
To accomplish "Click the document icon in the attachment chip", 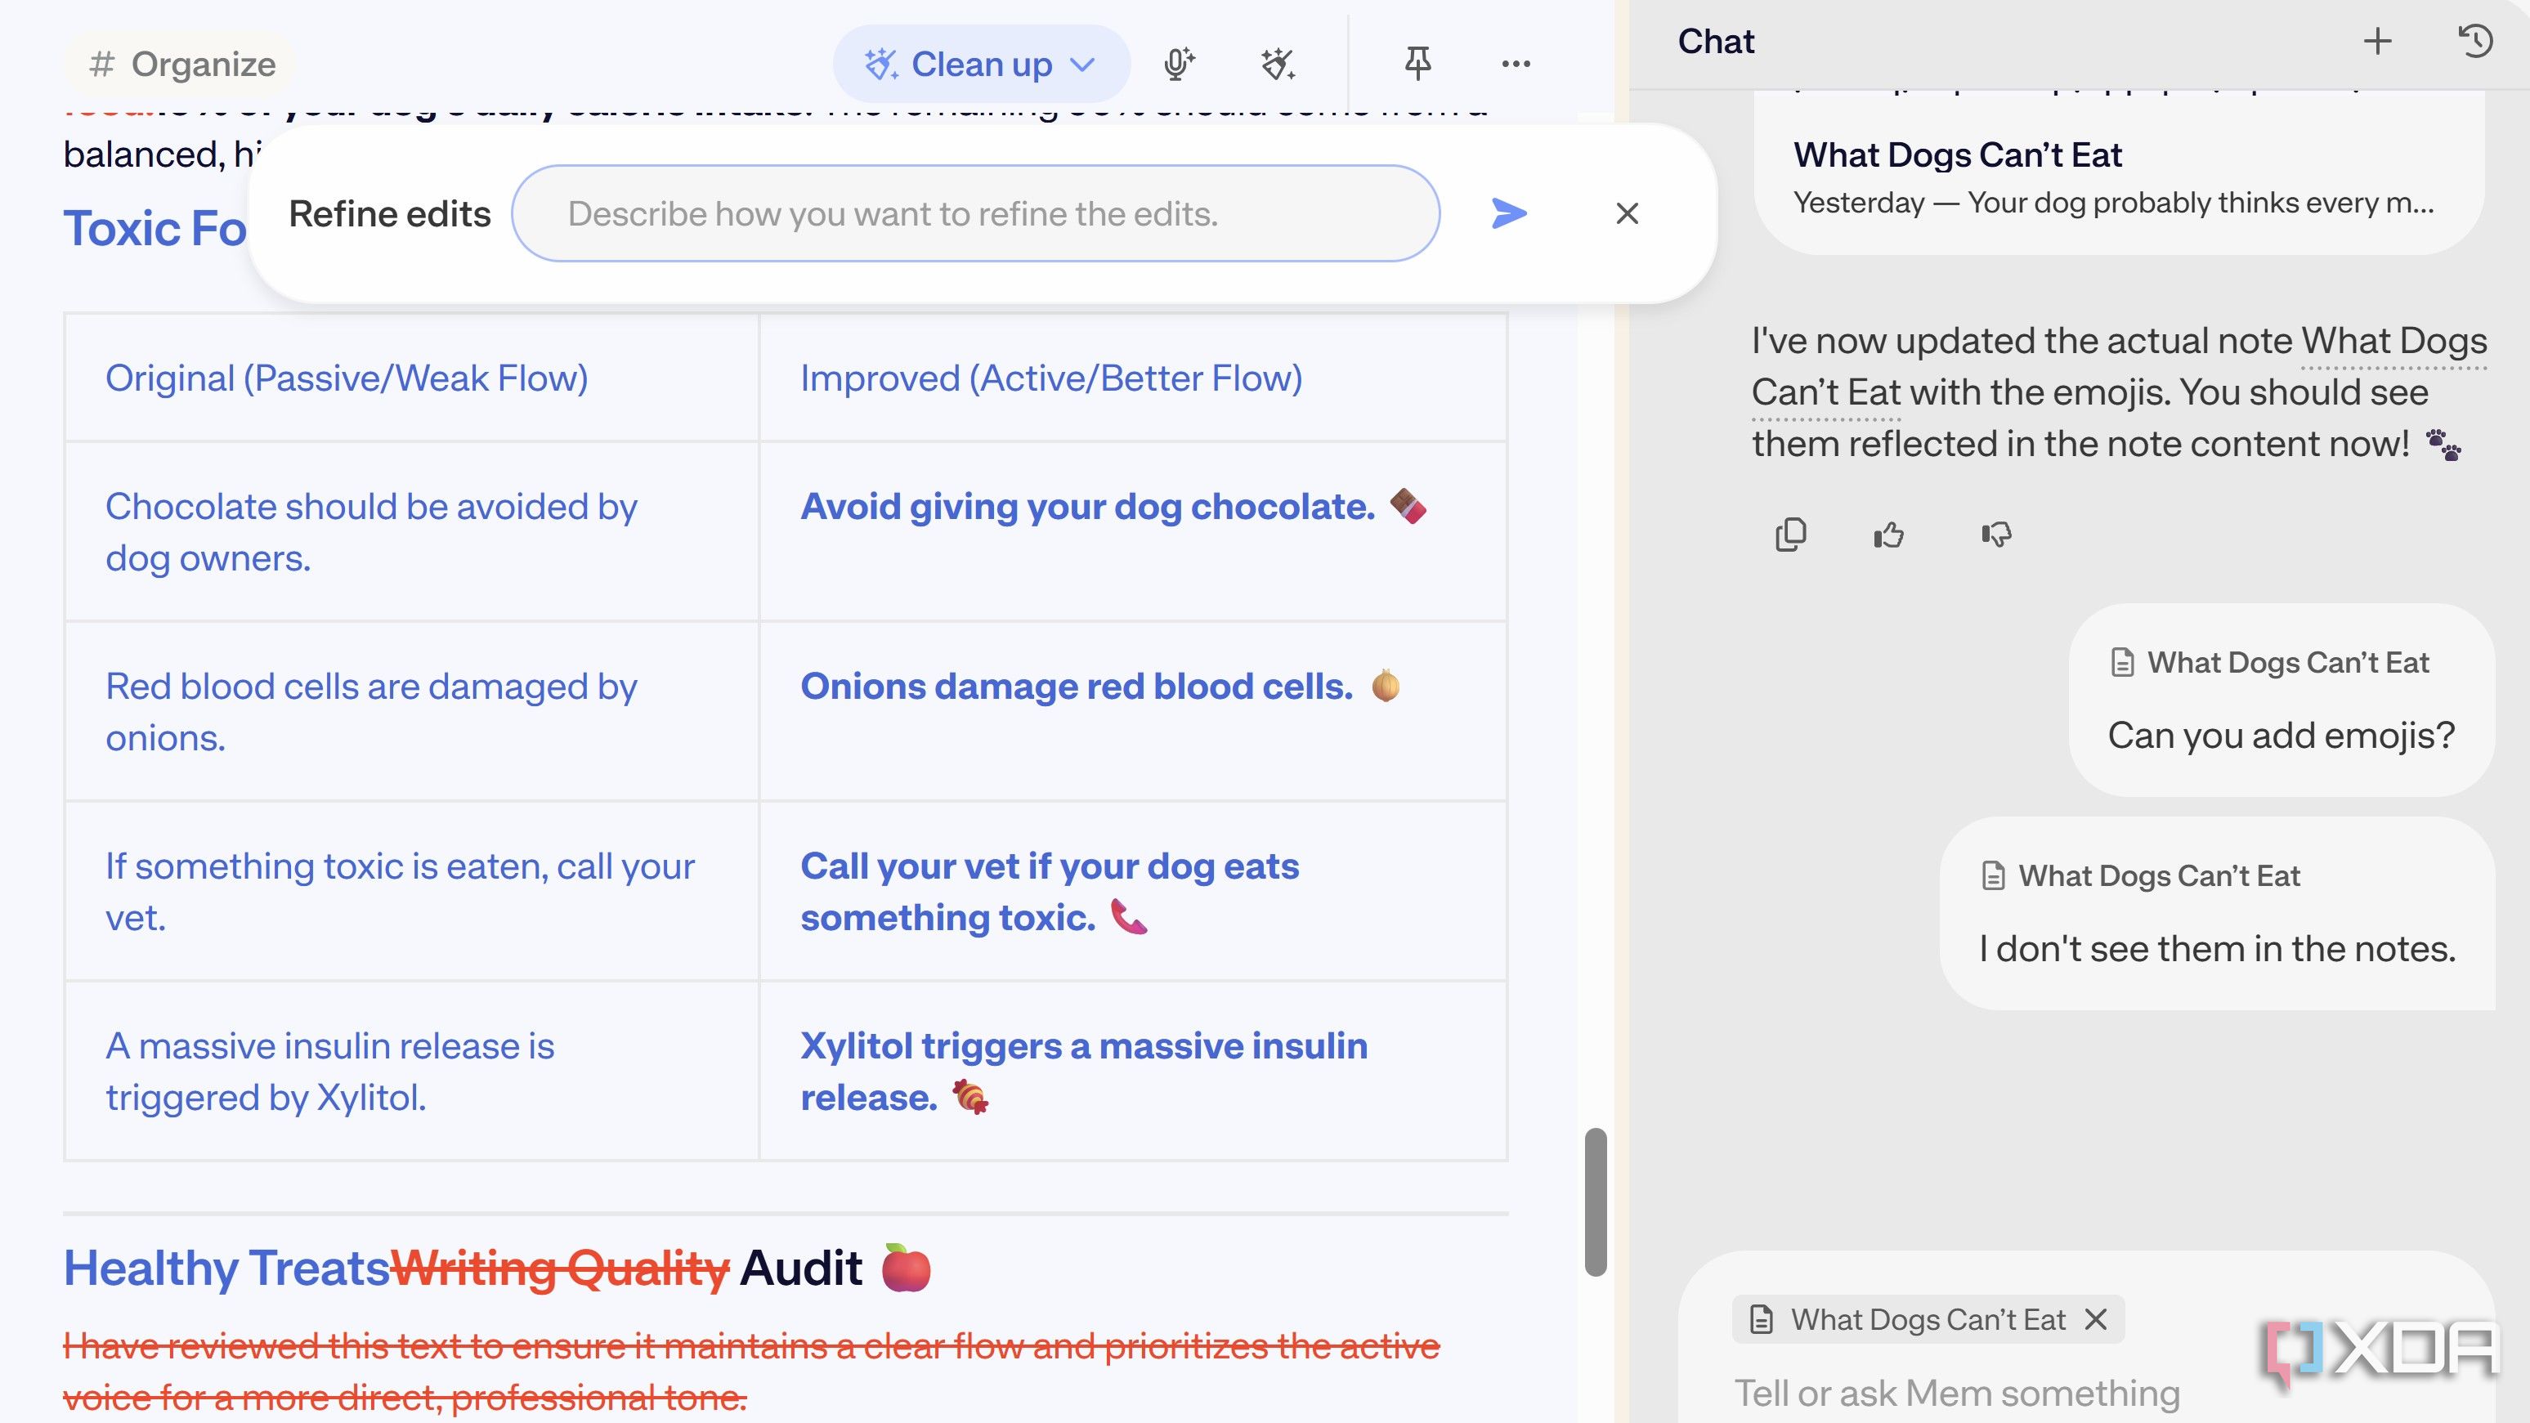I will pos(1761,1319).
